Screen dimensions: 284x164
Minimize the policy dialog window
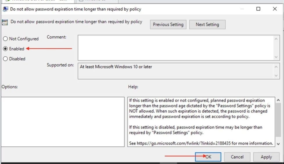pos(242,9)
